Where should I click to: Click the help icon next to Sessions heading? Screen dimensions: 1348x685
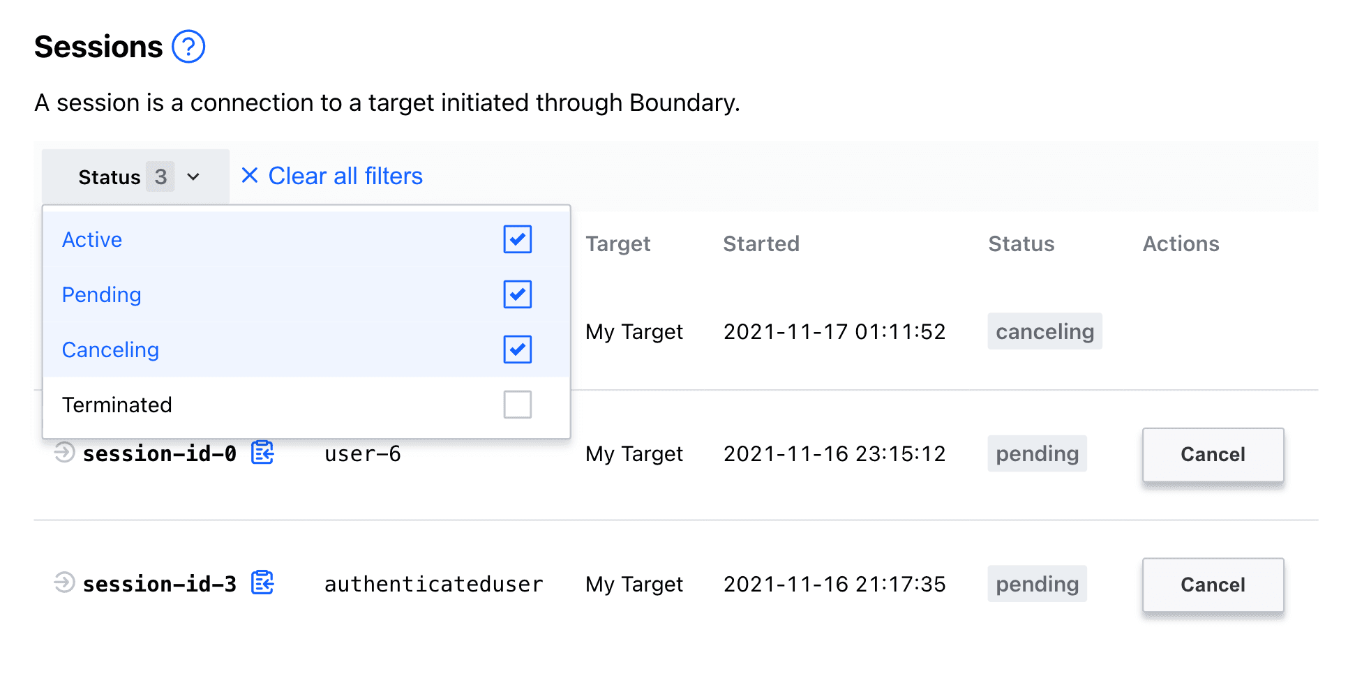(187, 47)
